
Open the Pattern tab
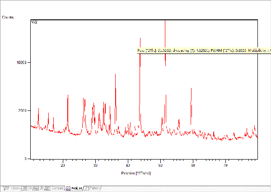point(92,188)
